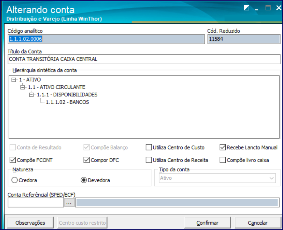Click the Código analítico field
Screen dimensions: 283x230
coord(106,39)
